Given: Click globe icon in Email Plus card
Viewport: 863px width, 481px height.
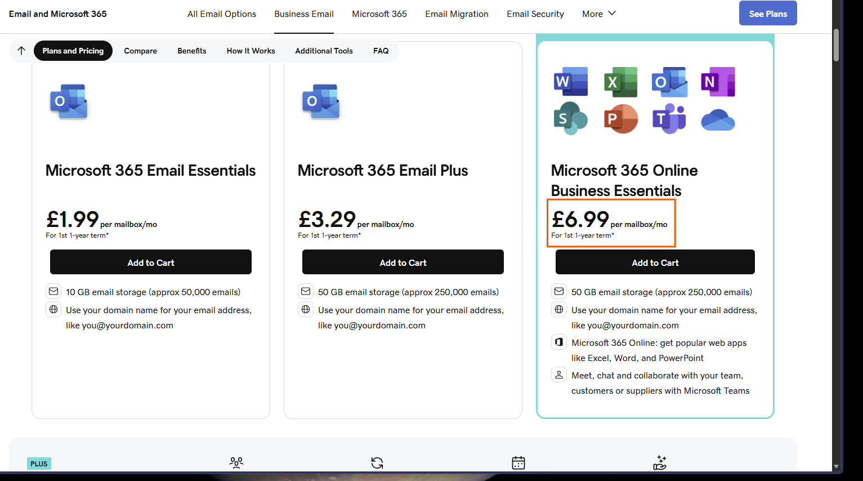Looking at the screenshot, I should tap(306, 309).
